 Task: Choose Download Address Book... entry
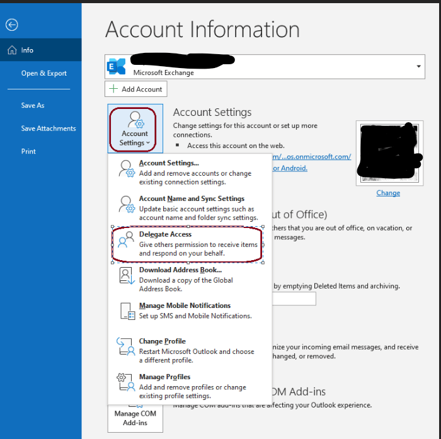tap(190, 279)
